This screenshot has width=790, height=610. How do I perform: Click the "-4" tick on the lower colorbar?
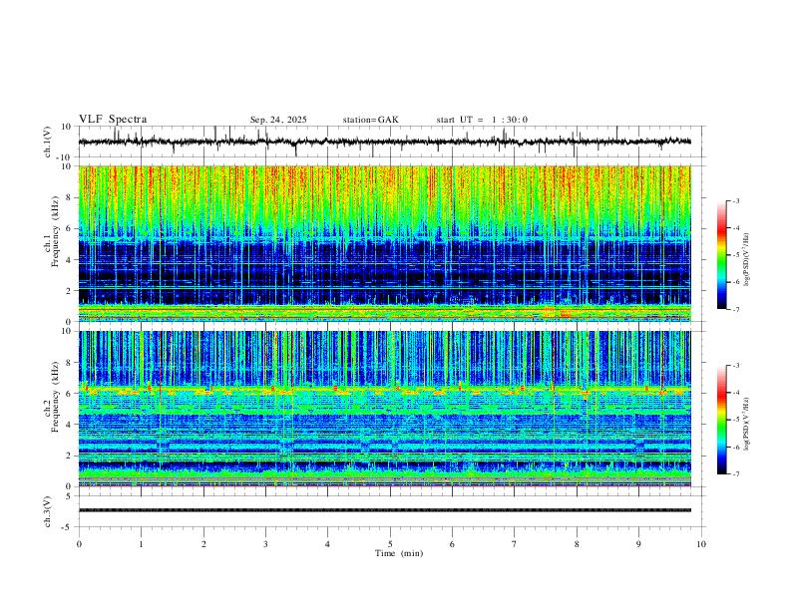(x=736, y=393)
